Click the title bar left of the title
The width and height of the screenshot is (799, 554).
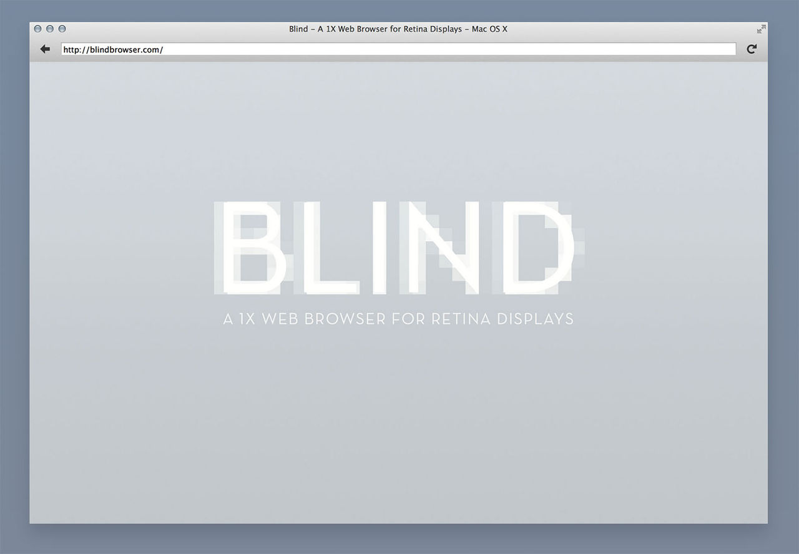[187, 29]
